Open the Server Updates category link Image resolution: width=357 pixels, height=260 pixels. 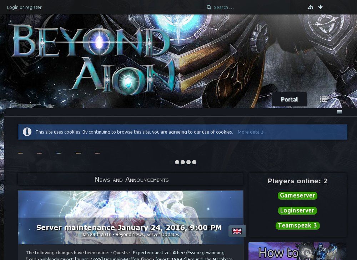click(x=162, y=235)
